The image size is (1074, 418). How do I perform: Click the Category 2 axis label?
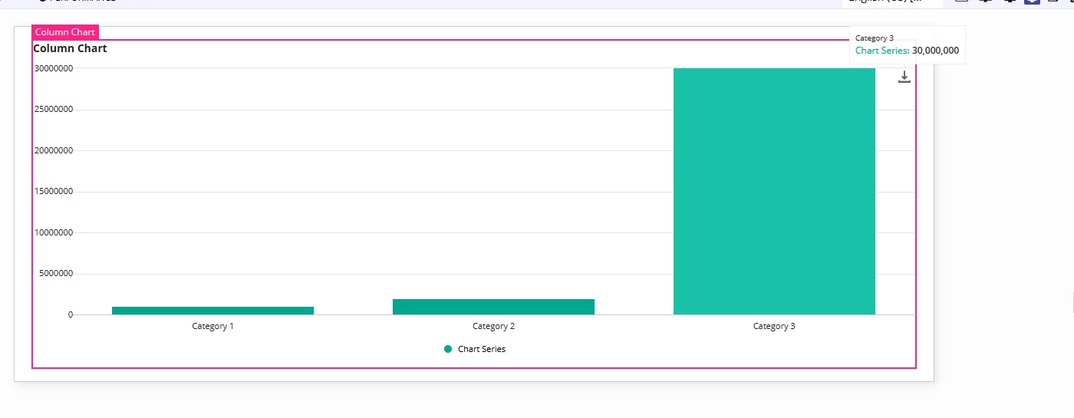493,326
